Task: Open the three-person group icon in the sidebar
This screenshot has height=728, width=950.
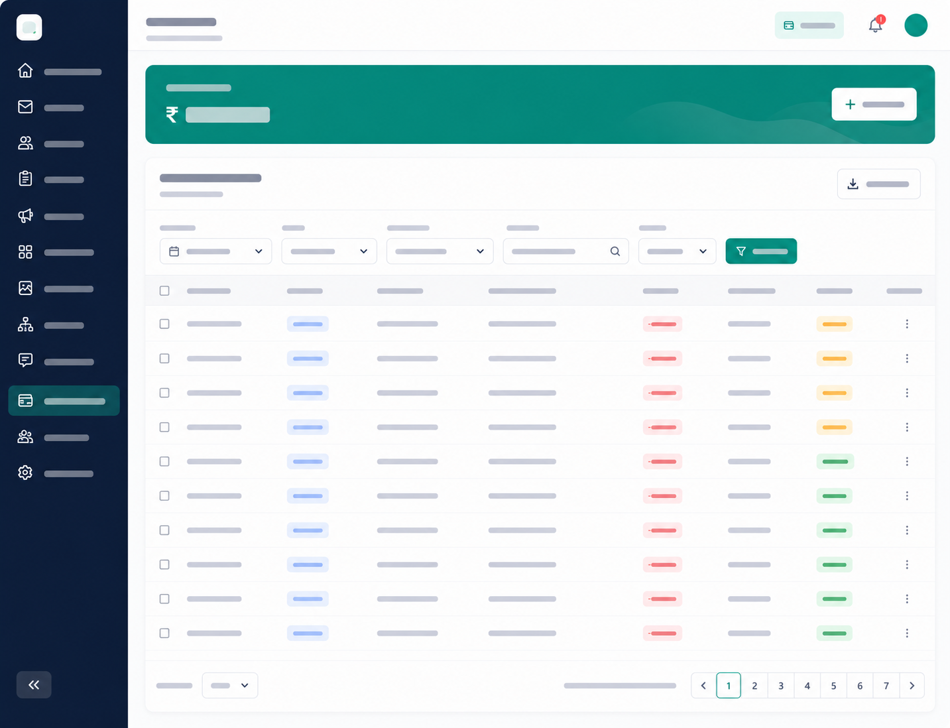Action: pos(25,437)
